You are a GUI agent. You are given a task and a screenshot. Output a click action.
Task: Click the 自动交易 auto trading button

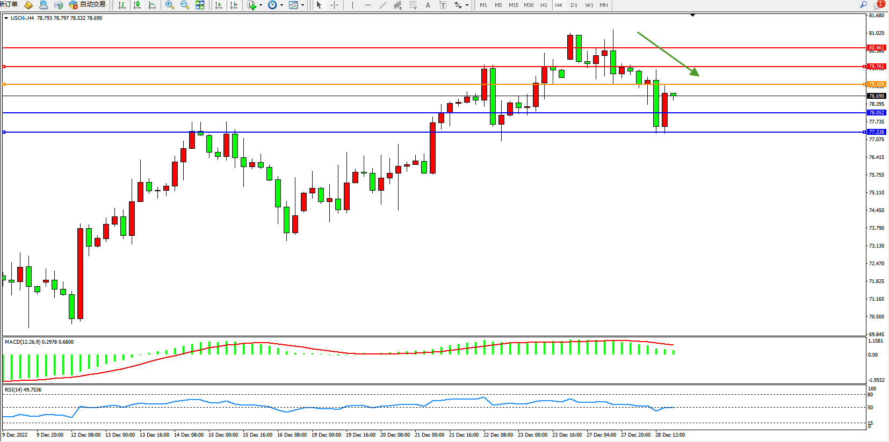[x=88, y=5]
